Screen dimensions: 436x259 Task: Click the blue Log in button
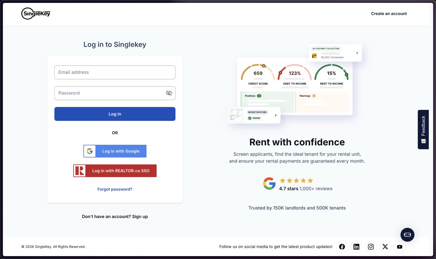point(115,114)
